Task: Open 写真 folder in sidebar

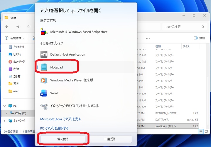Action: pos(14,84)
